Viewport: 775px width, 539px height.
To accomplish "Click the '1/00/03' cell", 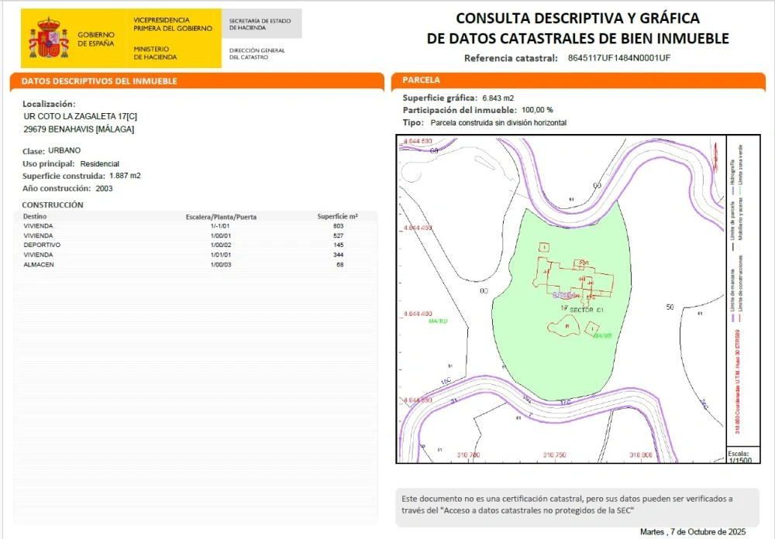I will pyautogui.click(x=221, y=265).
